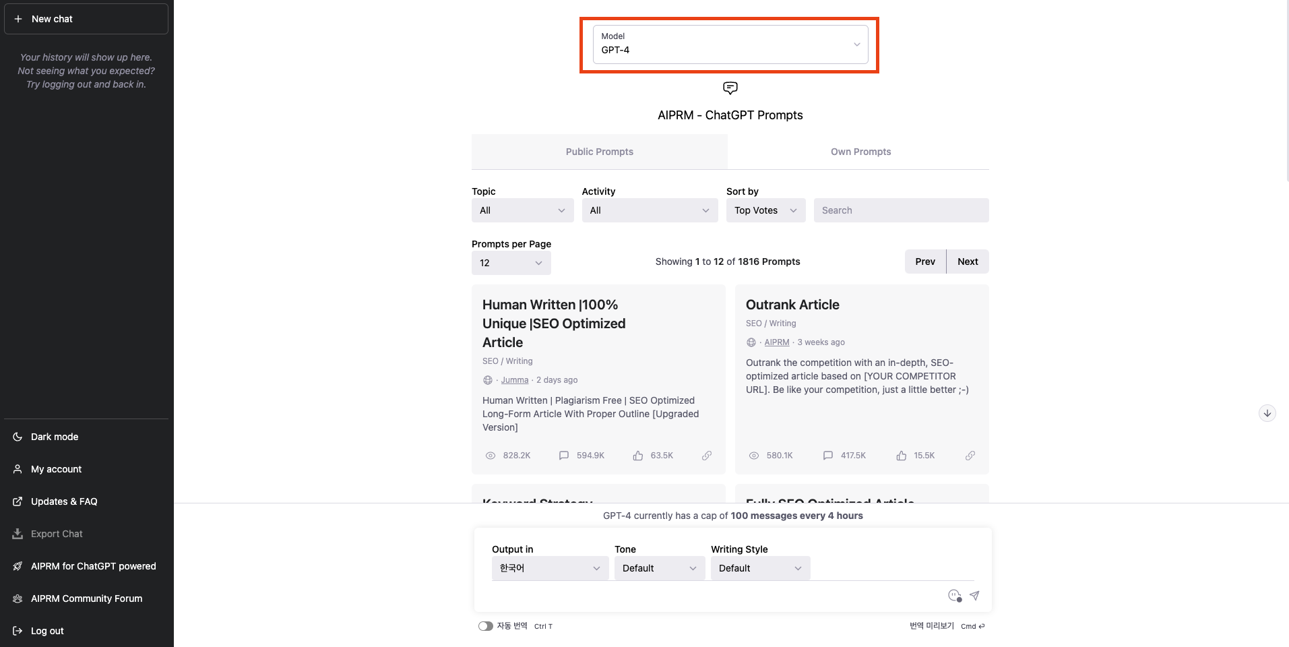Click the AIPRM chat bubble logo icon
The width and height of the screenshot is (1289, 647).
(730, 88)
